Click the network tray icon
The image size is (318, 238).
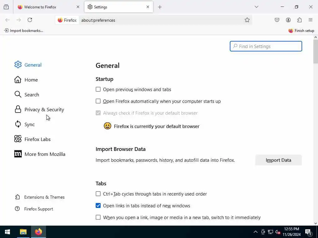tap(270, 232)
